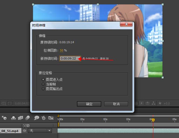The height and width of the screenshot is (138, 179).
Task: Click the time navigator start handle
Action: 58,116
